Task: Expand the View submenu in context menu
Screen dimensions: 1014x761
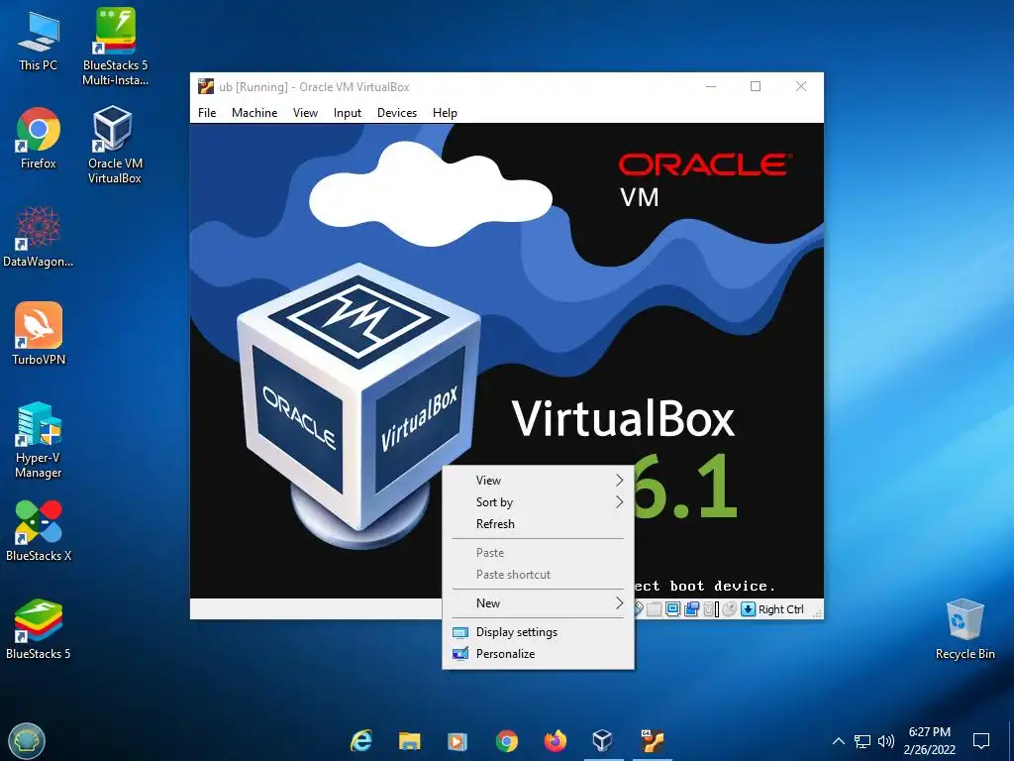Action: (x=538, y=481)
